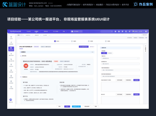Click the blue save-and-next button in the bottom bar
The image size is (156, 116).
[x=76, y=106]
